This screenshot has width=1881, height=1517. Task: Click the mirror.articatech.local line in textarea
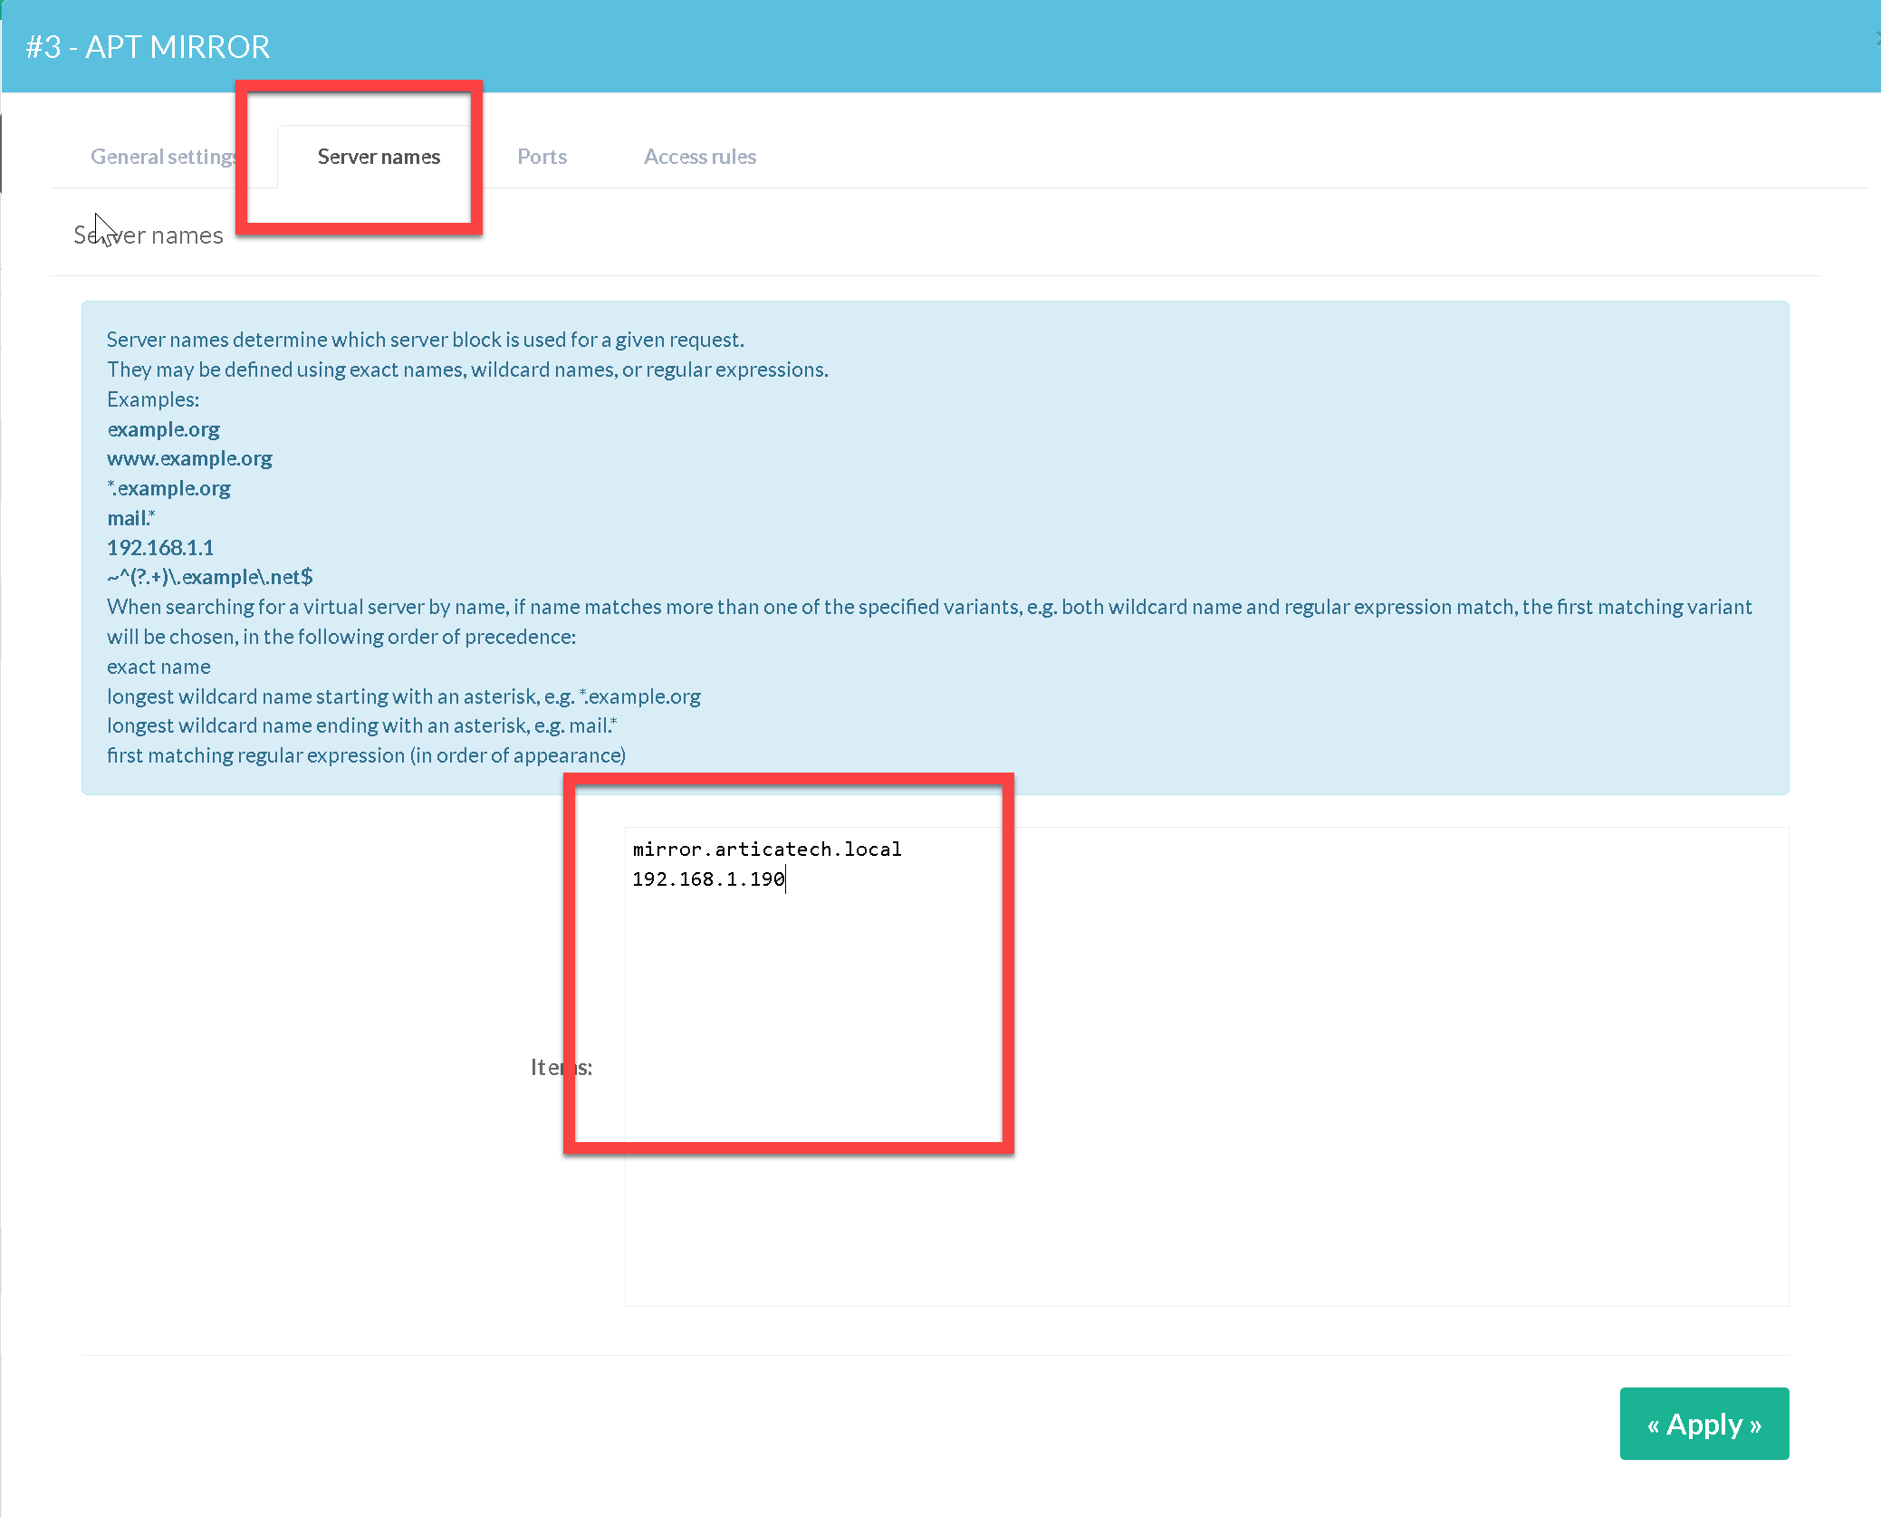point(766,850)
